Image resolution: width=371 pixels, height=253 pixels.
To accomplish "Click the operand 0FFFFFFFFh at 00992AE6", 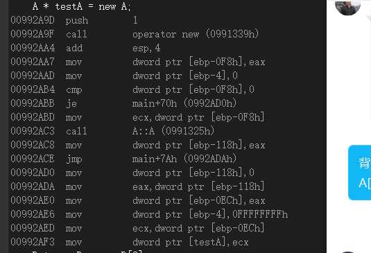I will click(260, 214).
